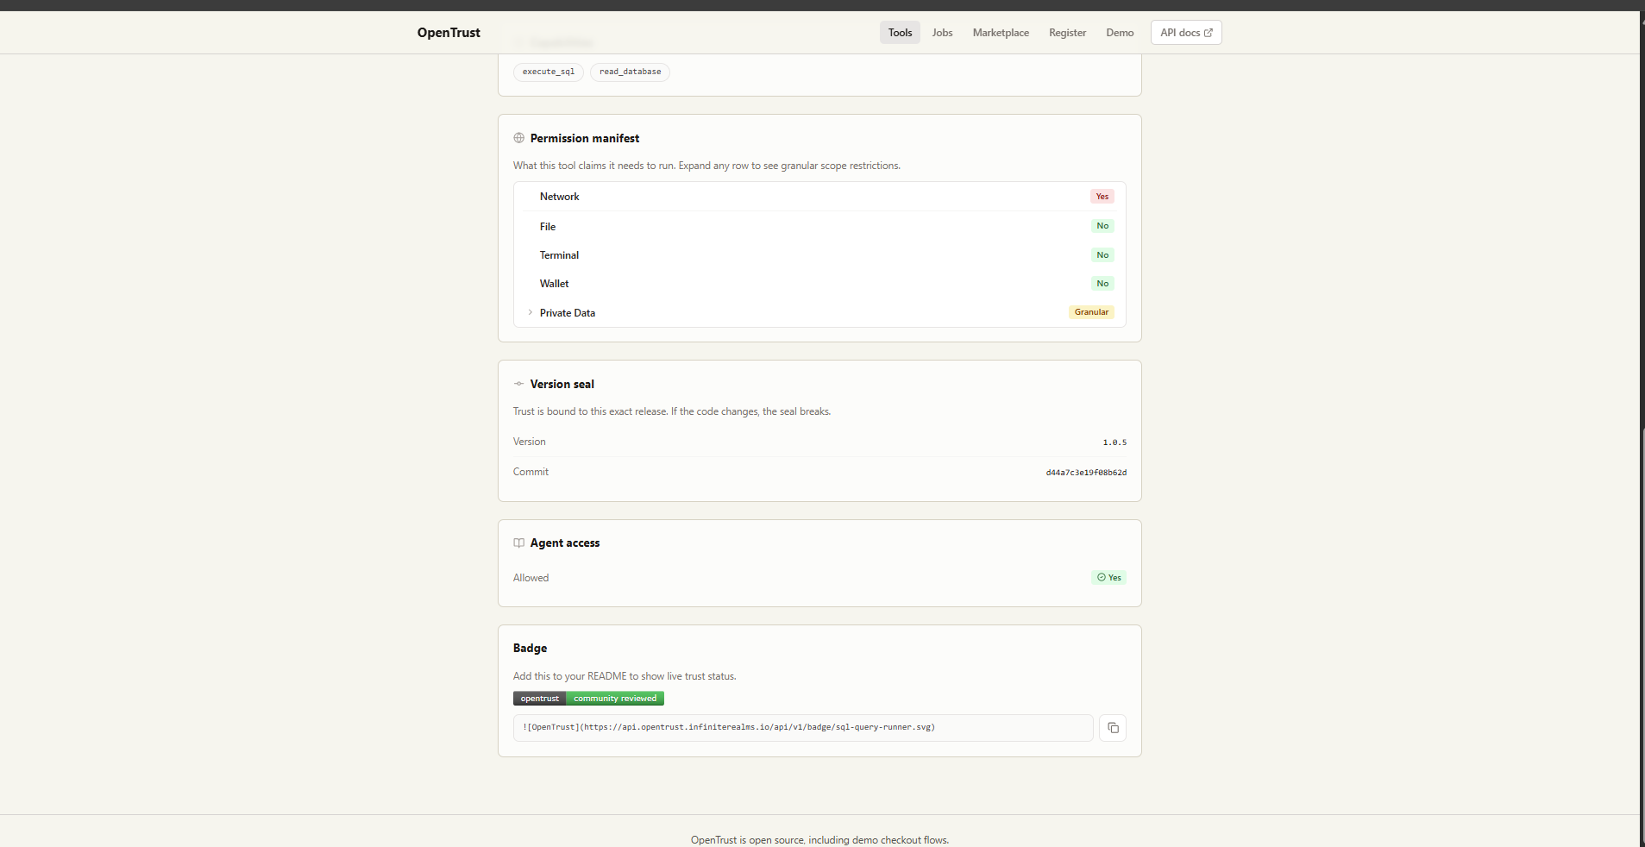The image size is (1645, 847).
Task: Select the Wallet permission row
Action: click(x=819, y=283)
